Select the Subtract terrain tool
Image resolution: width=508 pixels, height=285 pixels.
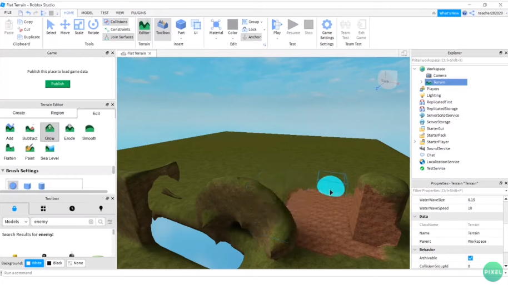tap(30, 132)
